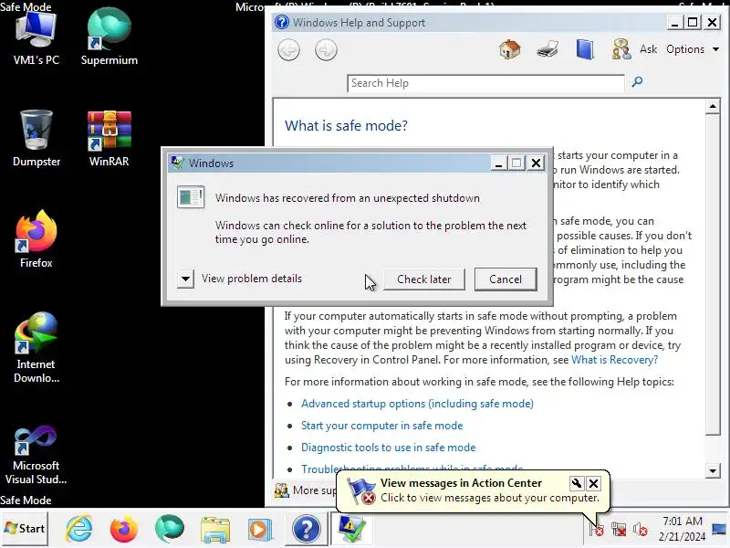Click Show desktop button in tray
This screenshot has height=548, width=730.
[719, 529]
